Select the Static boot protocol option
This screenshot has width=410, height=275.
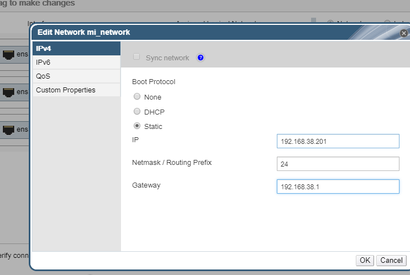tap(137, 126)
